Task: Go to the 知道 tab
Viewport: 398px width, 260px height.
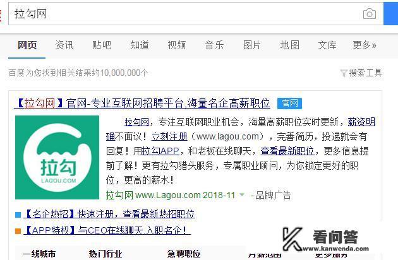Action: [x=140, y=45]
